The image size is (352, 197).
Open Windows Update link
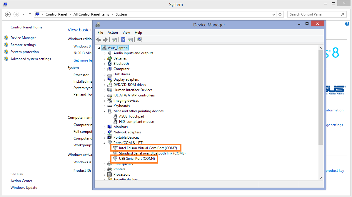pos(24,188)
